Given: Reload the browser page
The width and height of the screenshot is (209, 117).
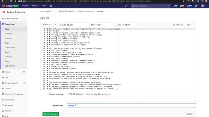Looking at the screenshot, I should (11, 1).
